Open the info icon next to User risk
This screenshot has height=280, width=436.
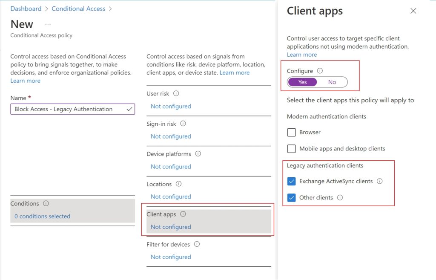tap(176, 93)
